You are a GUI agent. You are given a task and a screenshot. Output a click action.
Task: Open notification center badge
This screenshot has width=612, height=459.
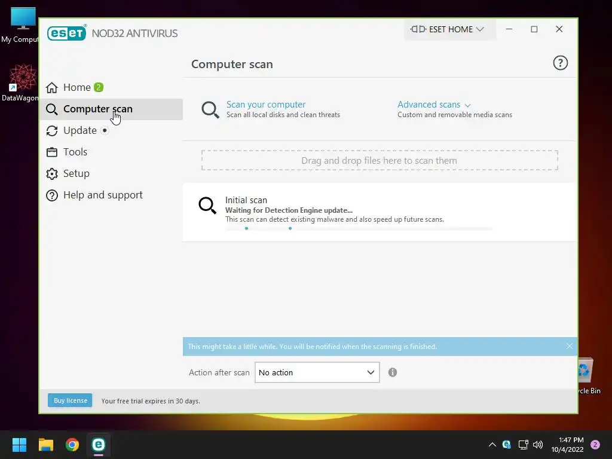point(595,445)
